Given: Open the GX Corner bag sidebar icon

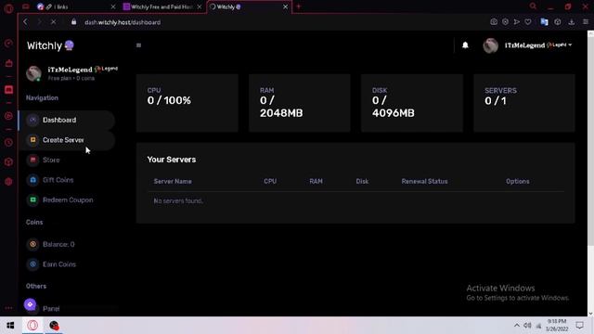Looking at the screenshot, I should 8,63.
